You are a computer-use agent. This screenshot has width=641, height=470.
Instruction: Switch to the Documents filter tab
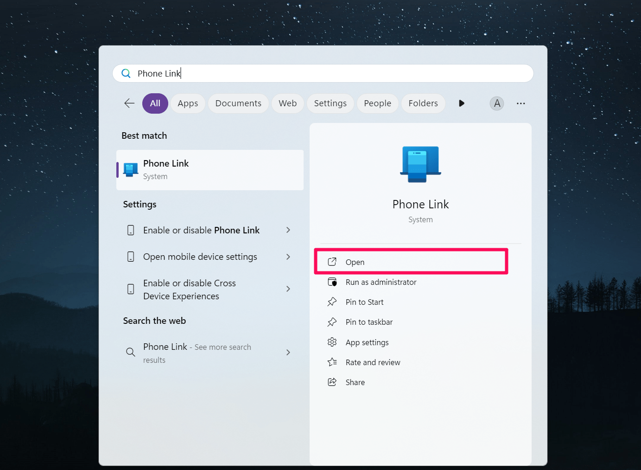click(x=238, y=103)
